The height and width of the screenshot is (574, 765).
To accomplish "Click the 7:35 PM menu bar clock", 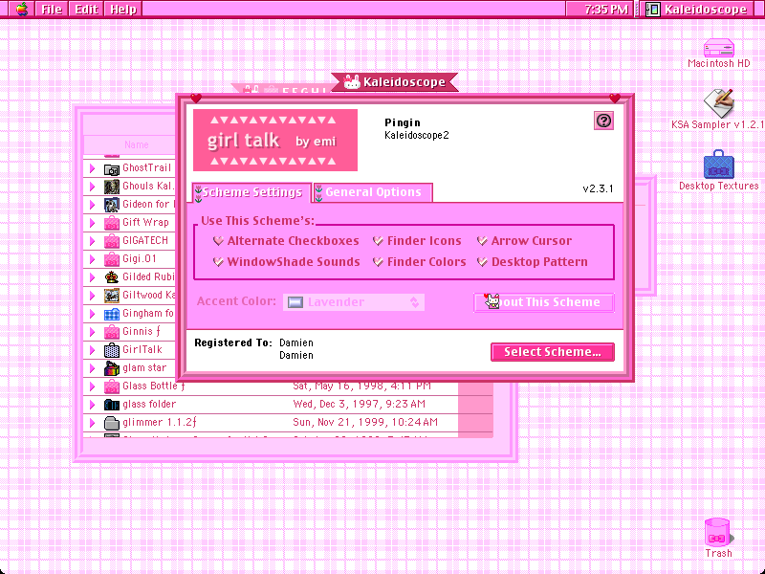I will (606, 10).
